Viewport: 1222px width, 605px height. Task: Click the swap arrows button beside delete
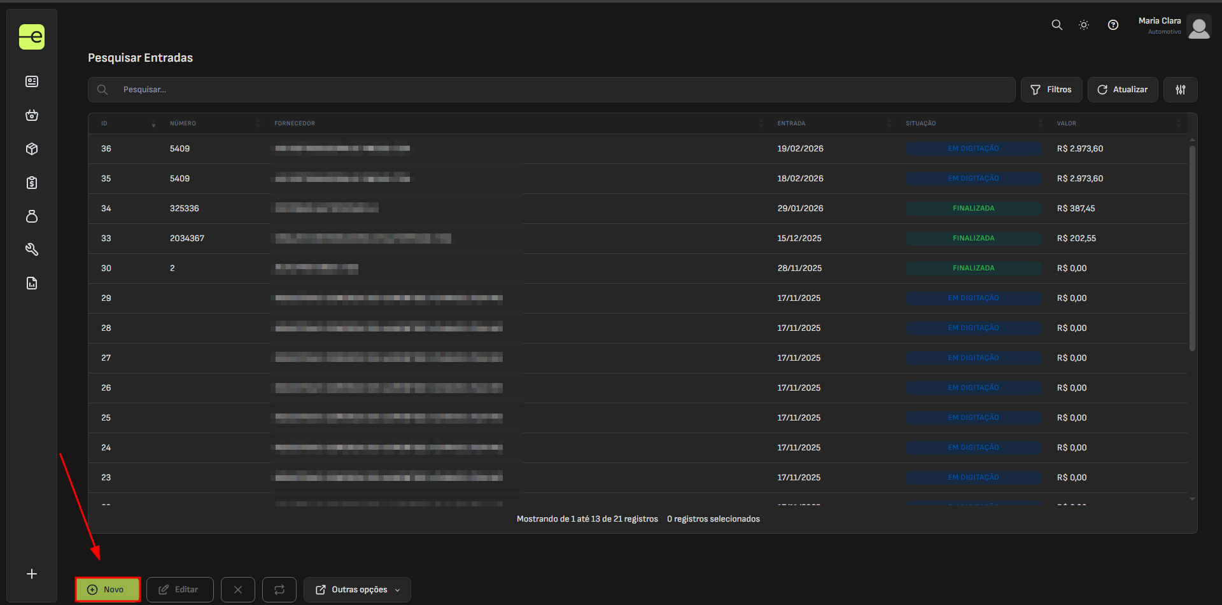coord(279,590)
